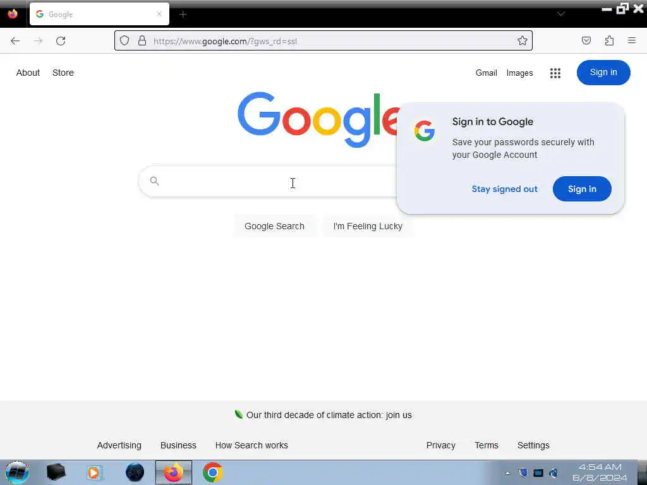Viewport: 647px width, 485px height.
Task: Reload the current Google page
Action: pos(61,41)
